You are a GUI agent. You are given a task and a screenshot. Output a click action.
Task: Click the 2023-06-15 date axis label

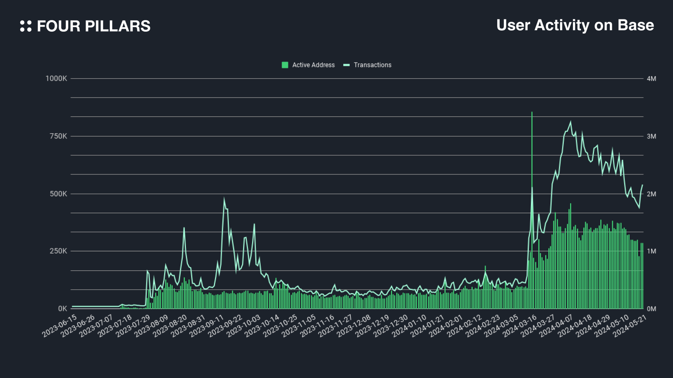pyautogui.click(x=60, y=326)
